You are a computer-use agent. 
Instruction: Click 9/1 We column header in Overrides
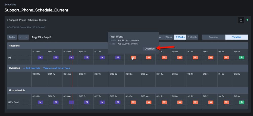click(x=175, y=74)
